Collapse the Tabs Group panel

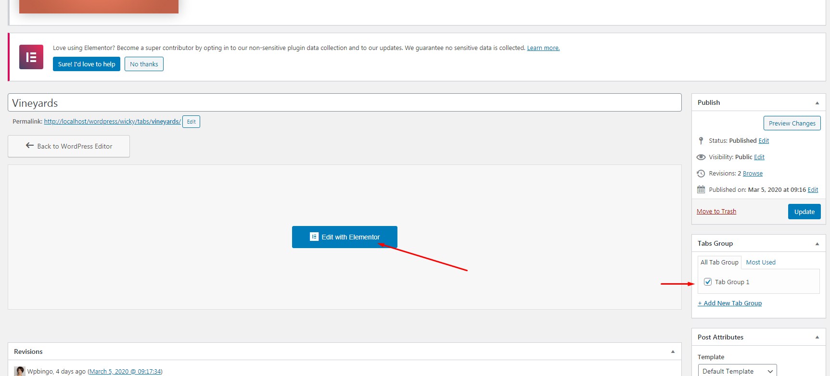pyautogui.click(x=817, y=244)
